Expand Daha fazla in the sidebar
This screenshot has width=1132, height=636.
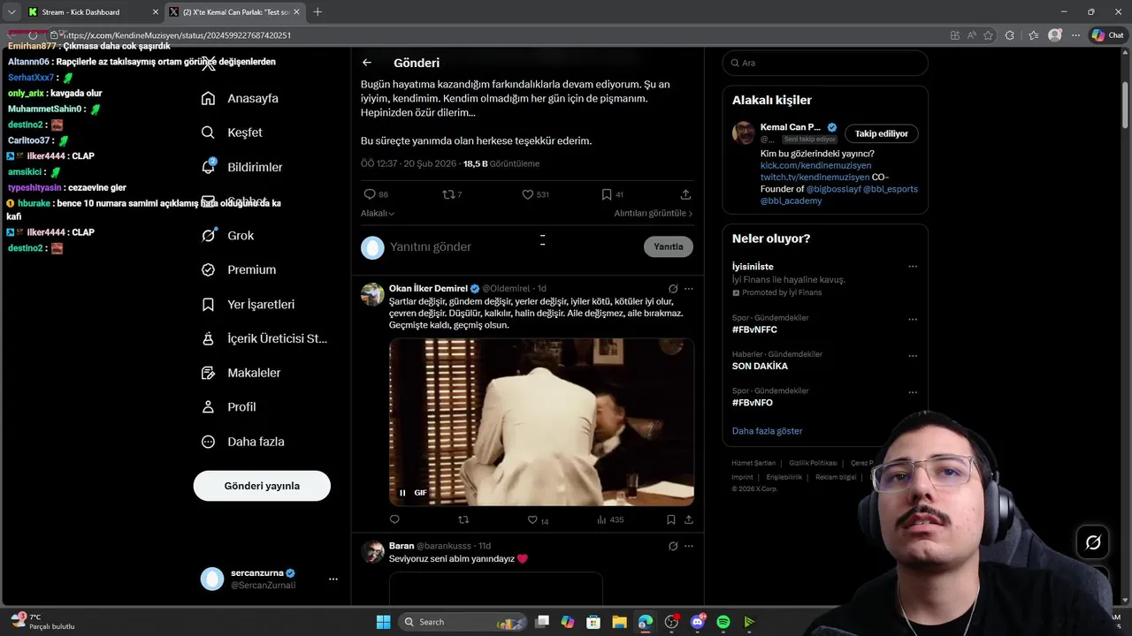(x=243, y=442)
